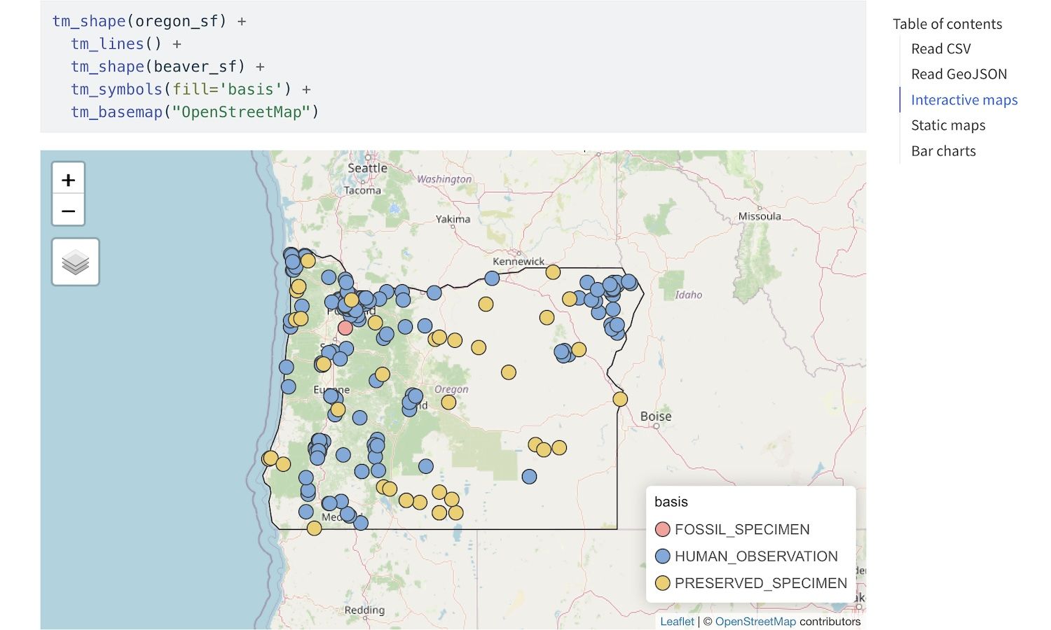Open the map layers control
This screenshot has width=1051, height=630.
tap(76, 262)
